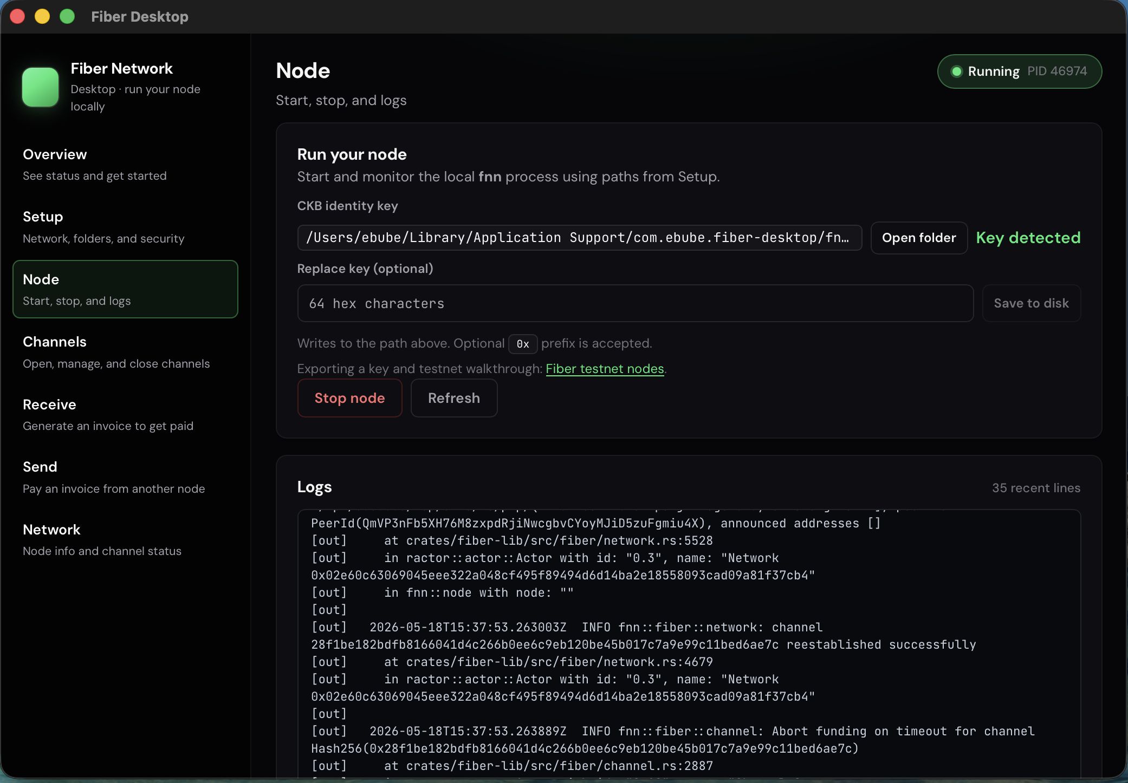Screen dimensions: 1128x783
Task: Click log line with 'reestablished successfully'
Action: click(x=643, y=644)
